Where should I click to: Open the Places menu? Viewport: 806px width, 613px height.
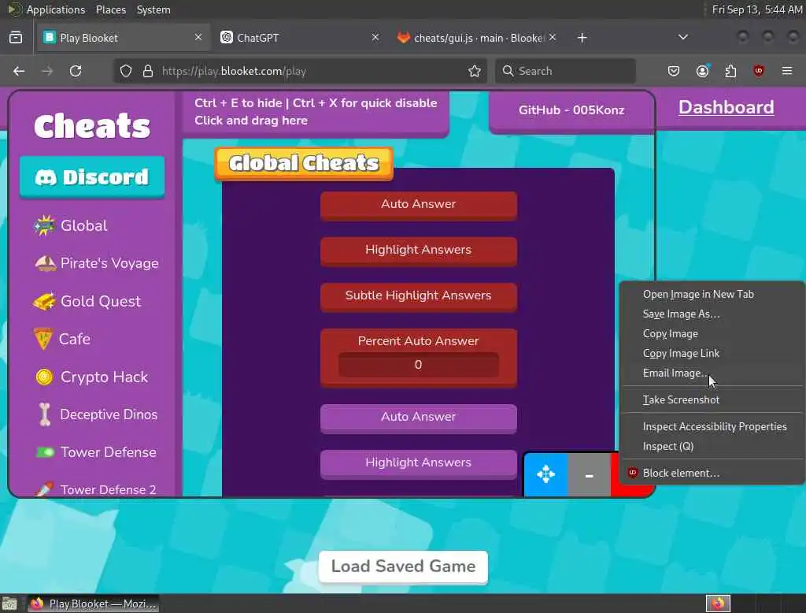point(111,9)
